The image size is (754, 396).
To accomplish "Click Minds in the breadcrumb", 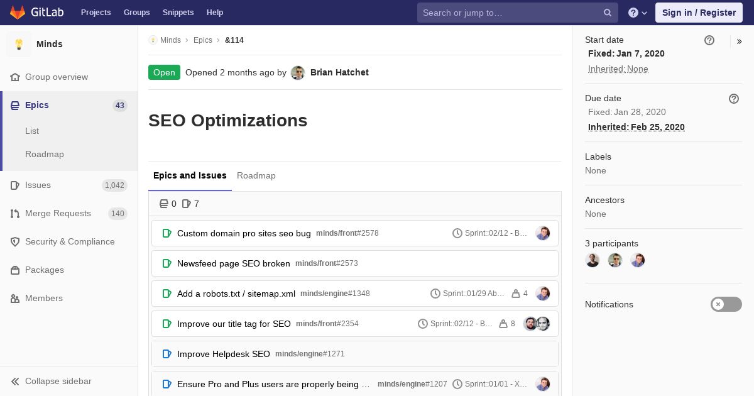I will pos(170,40).
